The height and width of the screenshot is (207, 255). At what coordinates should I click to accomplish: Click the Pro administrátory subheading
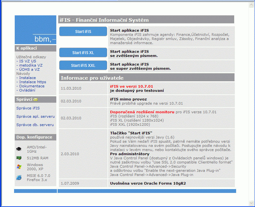click(x=130, y=154)
